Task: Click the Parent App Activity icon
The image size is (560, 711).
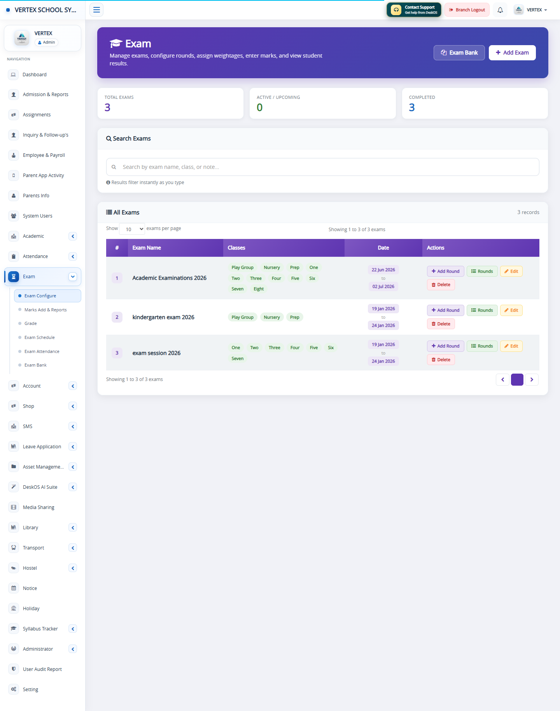Action: click(14, 176)
